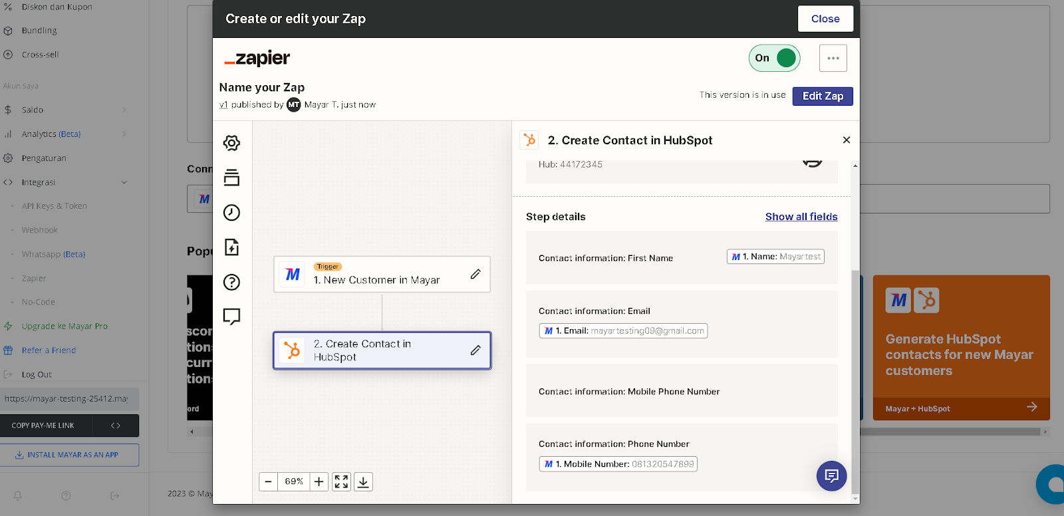Click the Close button of Zap dialog

(825, 19)
